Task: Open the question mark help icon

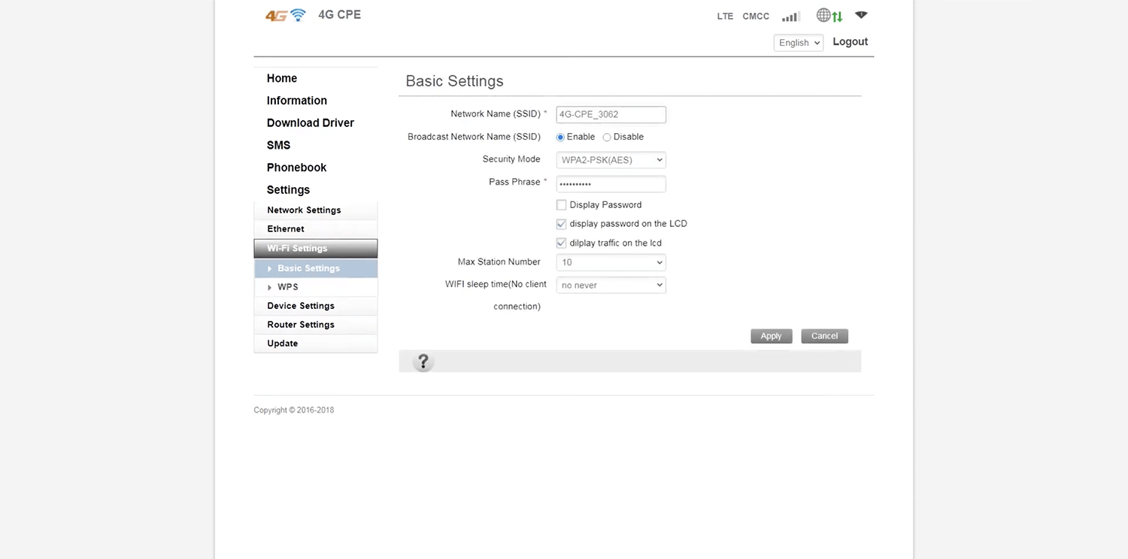Action: pyautogui.click(x=423, y=362)
